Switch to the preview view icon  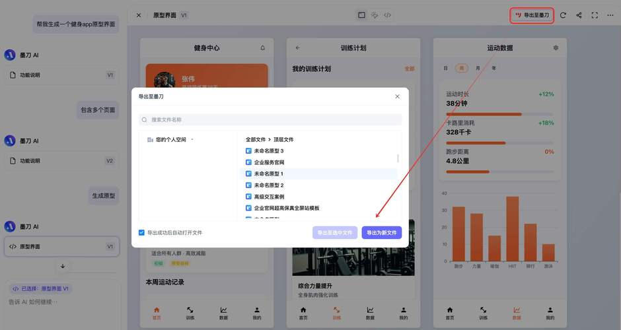(361, 15)
